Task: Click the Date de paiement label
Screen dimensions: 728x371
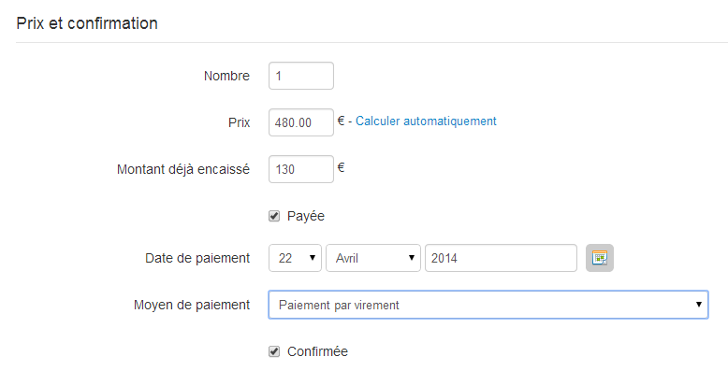Action: pyautogui.click(x=197, y=258)
